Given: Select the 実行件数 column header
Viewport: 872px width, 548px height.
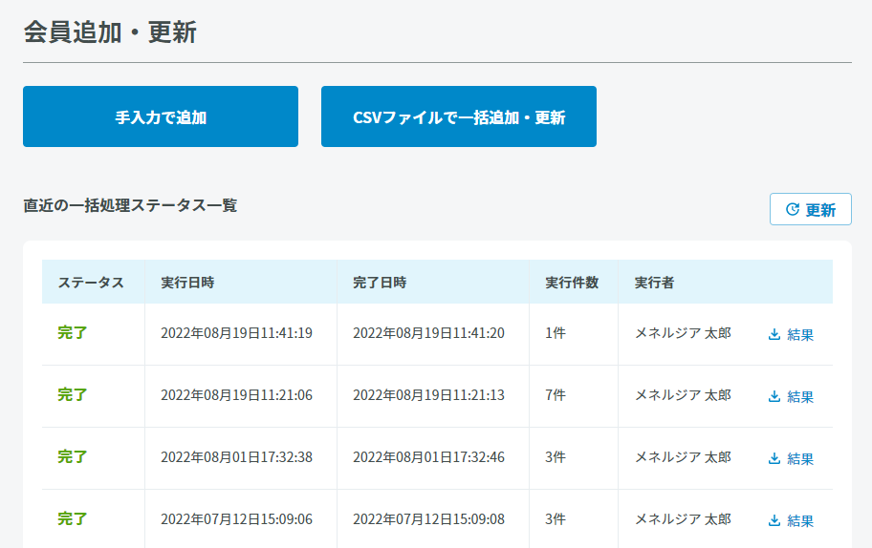Looking at the screenshot, I should tap(572, 283).
